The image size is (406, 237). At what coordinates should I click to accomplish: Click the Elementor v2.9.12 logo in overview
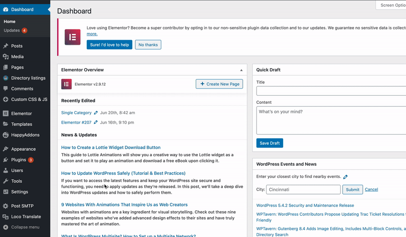[x=66, y=84]
